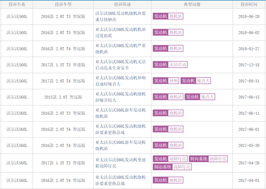Click '2017款 2.0T T4 智远版' model cell
Screen dimensions: 266x189
click(63, 81)
